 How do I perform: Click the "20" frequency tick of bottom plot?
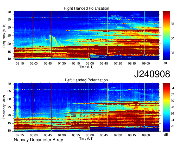point(9,115)
